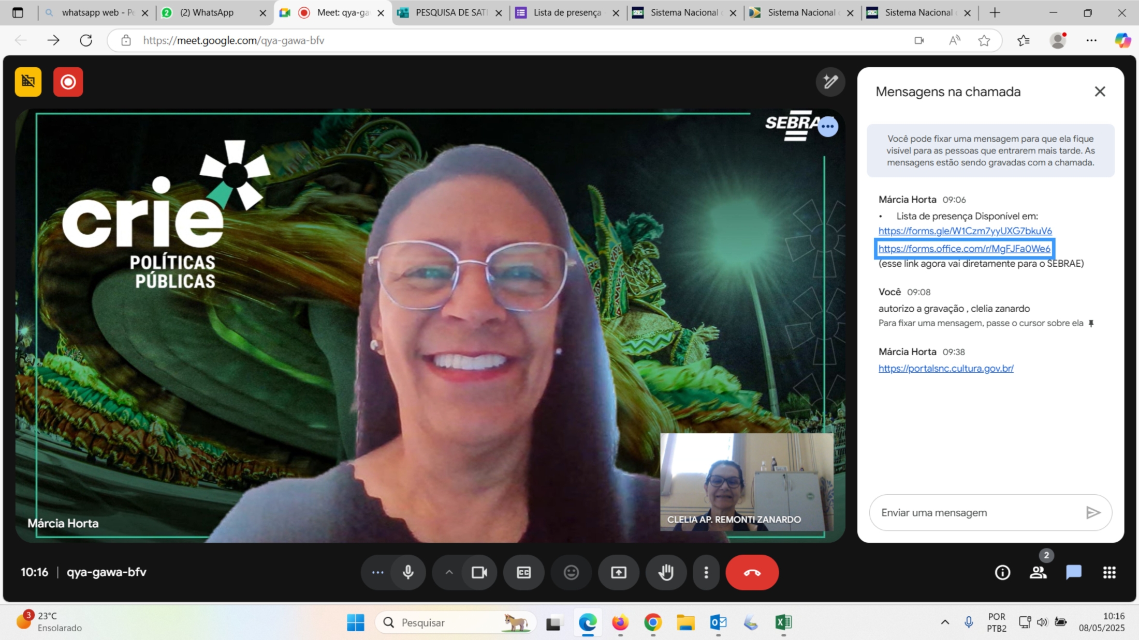Click the red recording indicator icon
The image size is (1139, 640).
click(x=68, y=82)
